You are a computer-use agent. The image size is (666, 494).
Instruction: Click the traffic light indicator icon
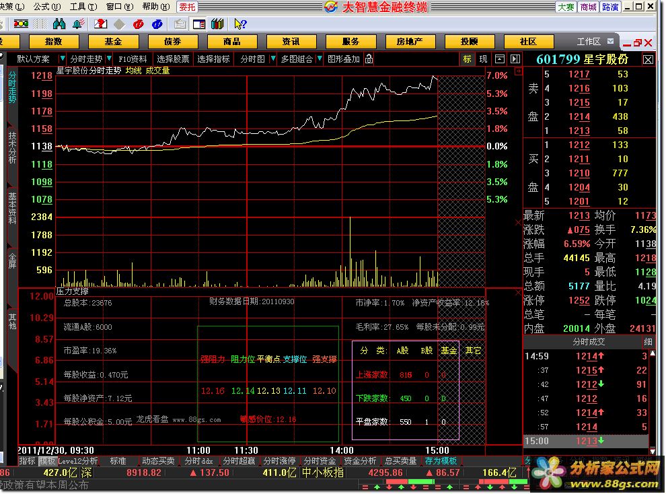tap(21, 24)
